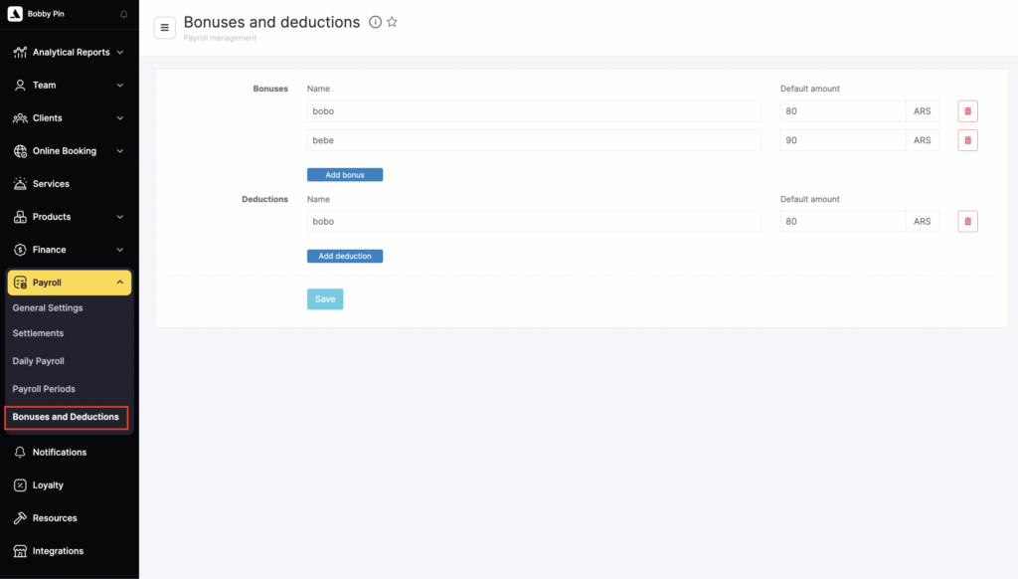Open General Settings under Payroll
The height and width of the screenshot is (579, 1018).
[x=48, y=307]
